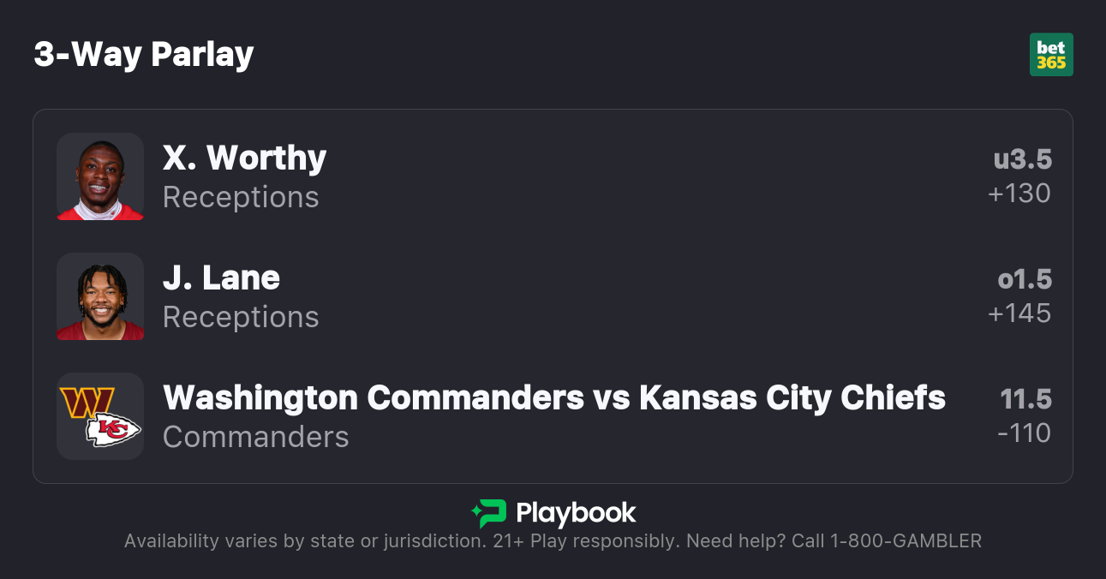Click the Receptions label under X. Worthy
Viewport: 1106px width, 579px height.
tap(241, 197)
